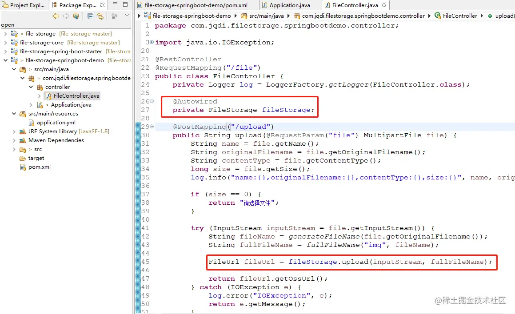This screenshot has height=314, width=515.
Task: Switch to the Project Explorer tab
Action: tap(23, 5)
